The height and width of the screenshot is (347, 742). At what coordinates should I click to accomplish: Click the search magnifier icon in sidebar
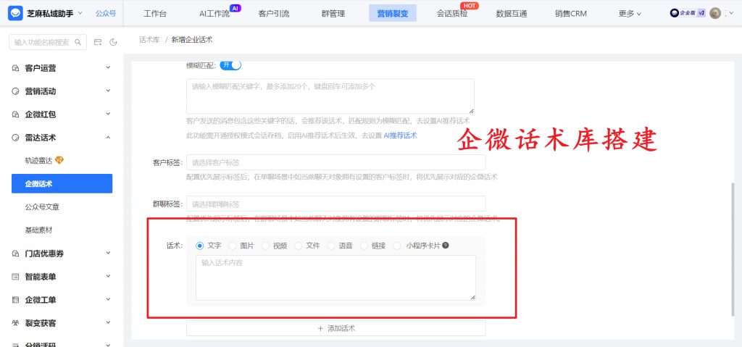(79, 42)
